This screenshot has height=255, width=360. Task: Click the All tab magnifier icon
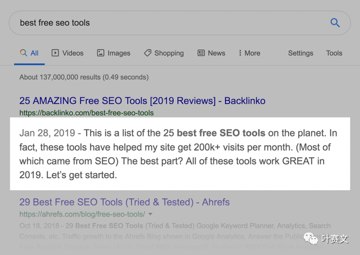pyautogui.click(x=23, y=53)
